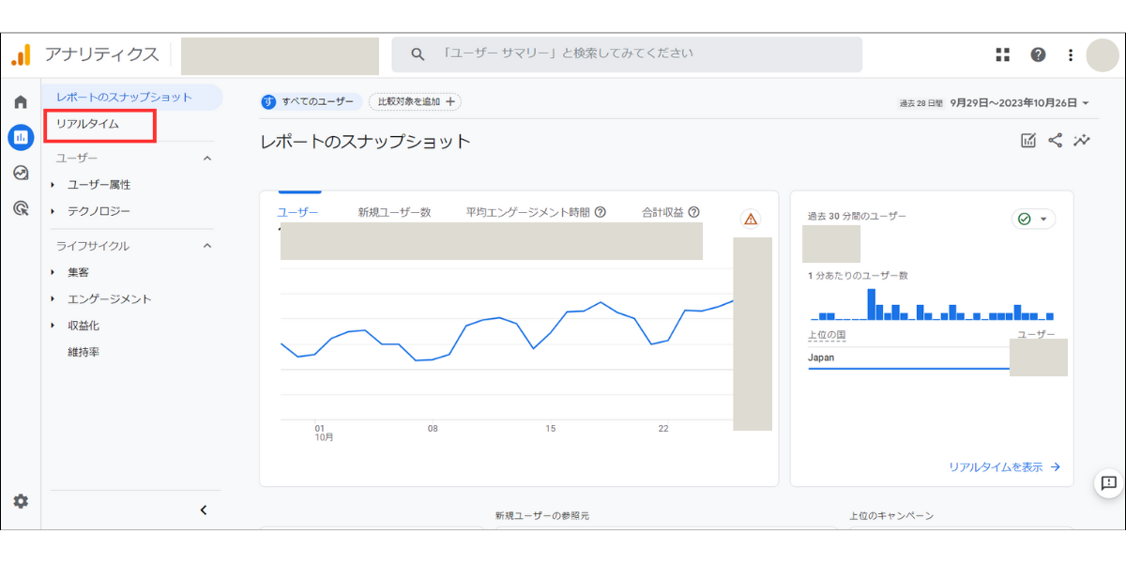Click the search magnifier icon
This screenshot has width=1126, height=563.
[x=418, y=54]
